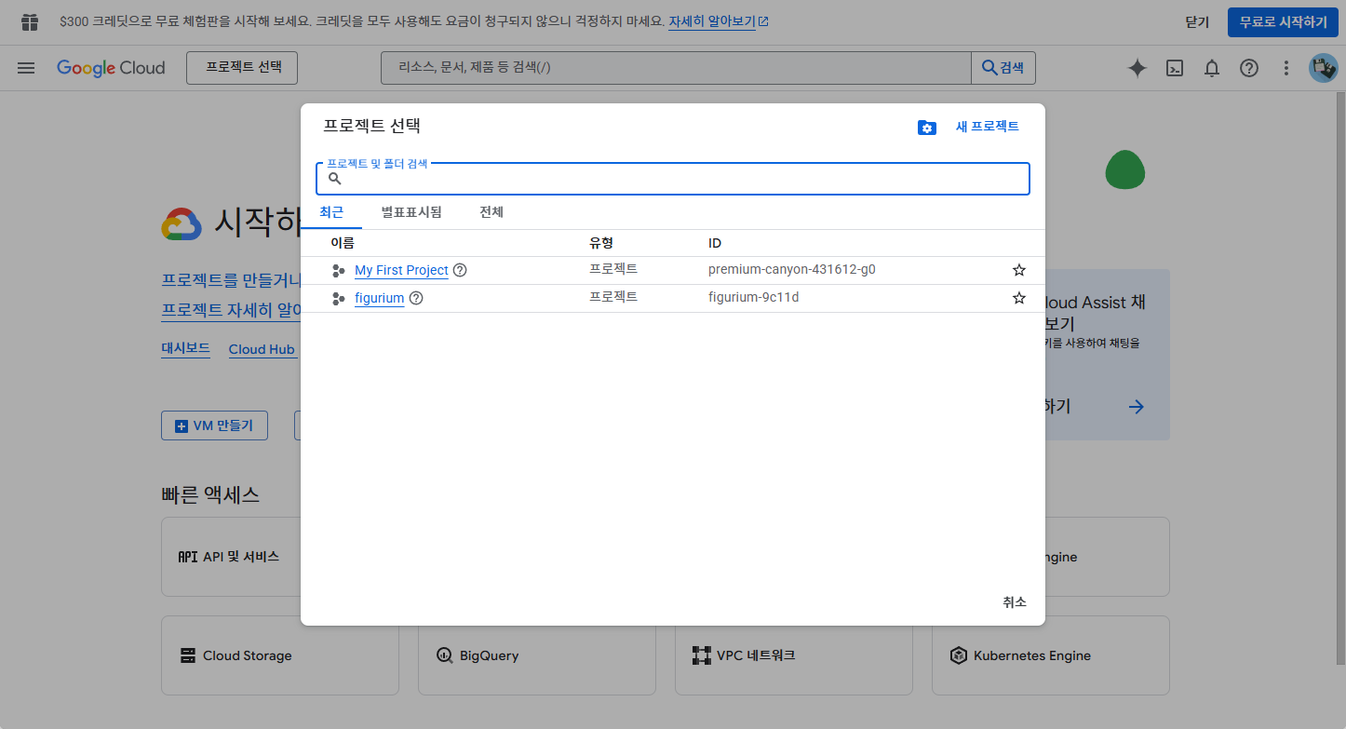Screen dimensions: 1346x729
Task: Click the gift icon in the trial banner
Action: [x=30, y=21]
